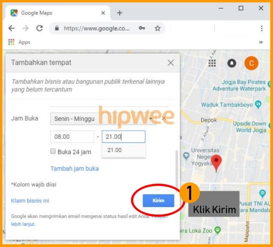Click Upside Down World Jogja label
Viewport: 273px width, 247px height.
pos(250,126)
